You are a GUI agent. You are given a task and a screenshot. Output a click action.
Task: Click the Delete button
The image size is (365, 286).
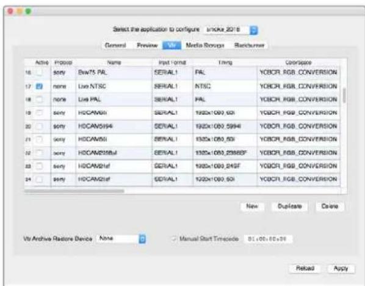pos(330,207)
